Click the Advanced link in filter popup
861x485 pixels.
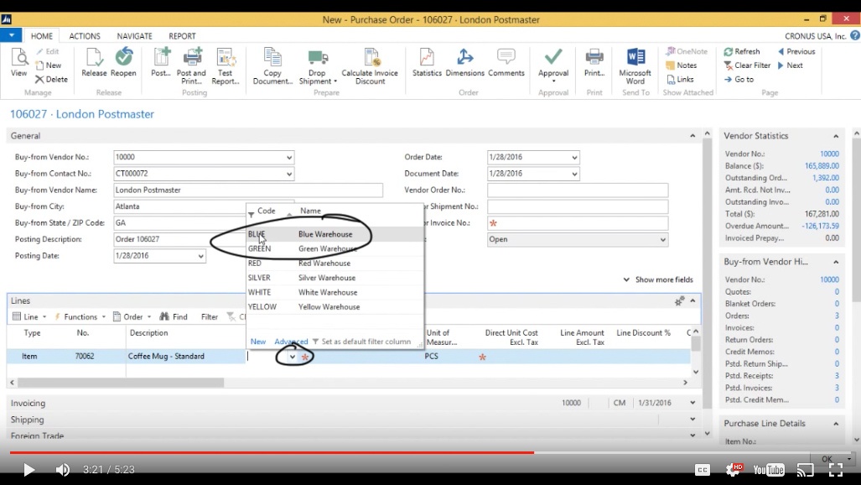(292, 342)
